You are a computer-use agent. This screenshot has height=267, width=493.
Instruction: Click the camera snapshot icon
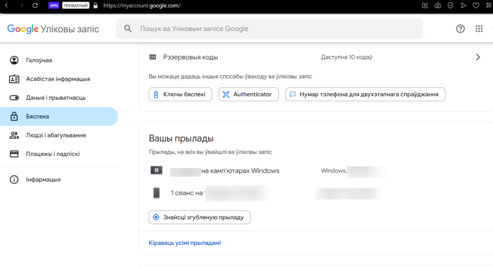point(438,5)
